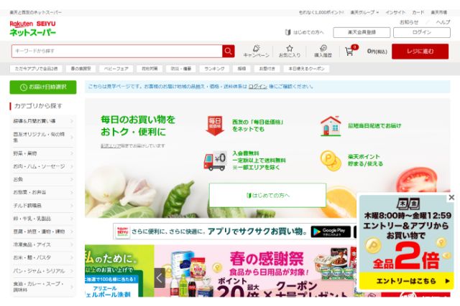The image size is (460, 306).
Task: Open the shopping cart icon
Action: click(x=350, y=51)
